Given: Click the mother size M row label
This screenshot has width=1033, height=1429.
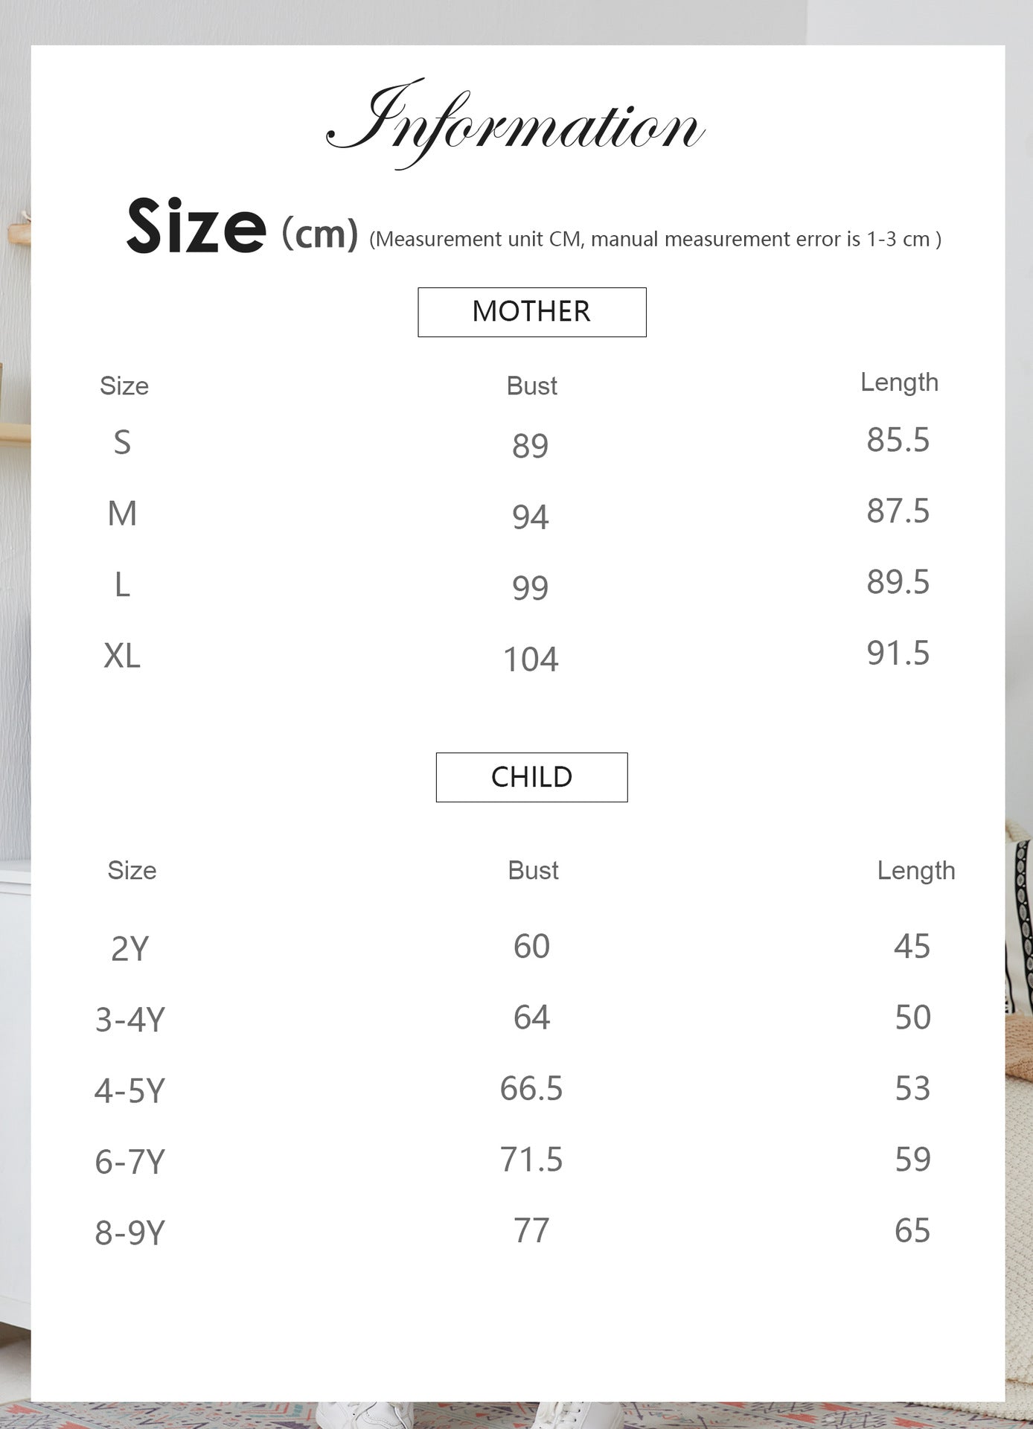Looking at the screenshot, I should [122, 513].
